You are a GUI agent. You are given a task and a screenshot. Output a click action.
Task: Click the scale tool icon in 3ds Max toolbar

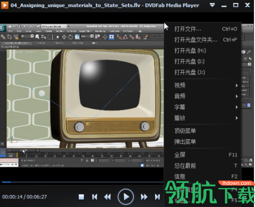coord(77,37)
